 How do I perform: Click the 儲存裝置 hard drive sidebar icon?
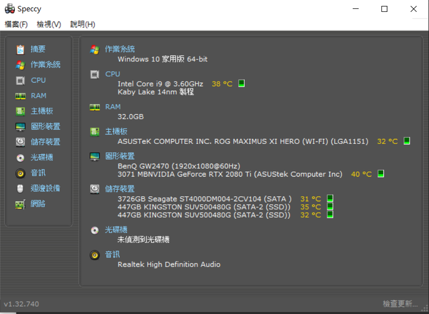[x=20, y=142]
